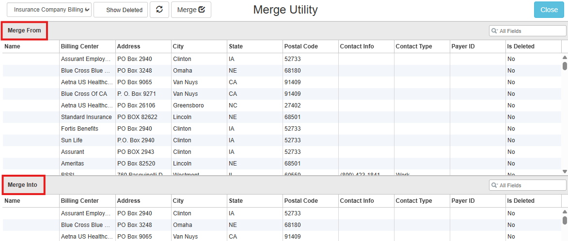Click the magnifier icon in Merge From search
The height and width of the screenshot is (241, 568).
point(494,31)
